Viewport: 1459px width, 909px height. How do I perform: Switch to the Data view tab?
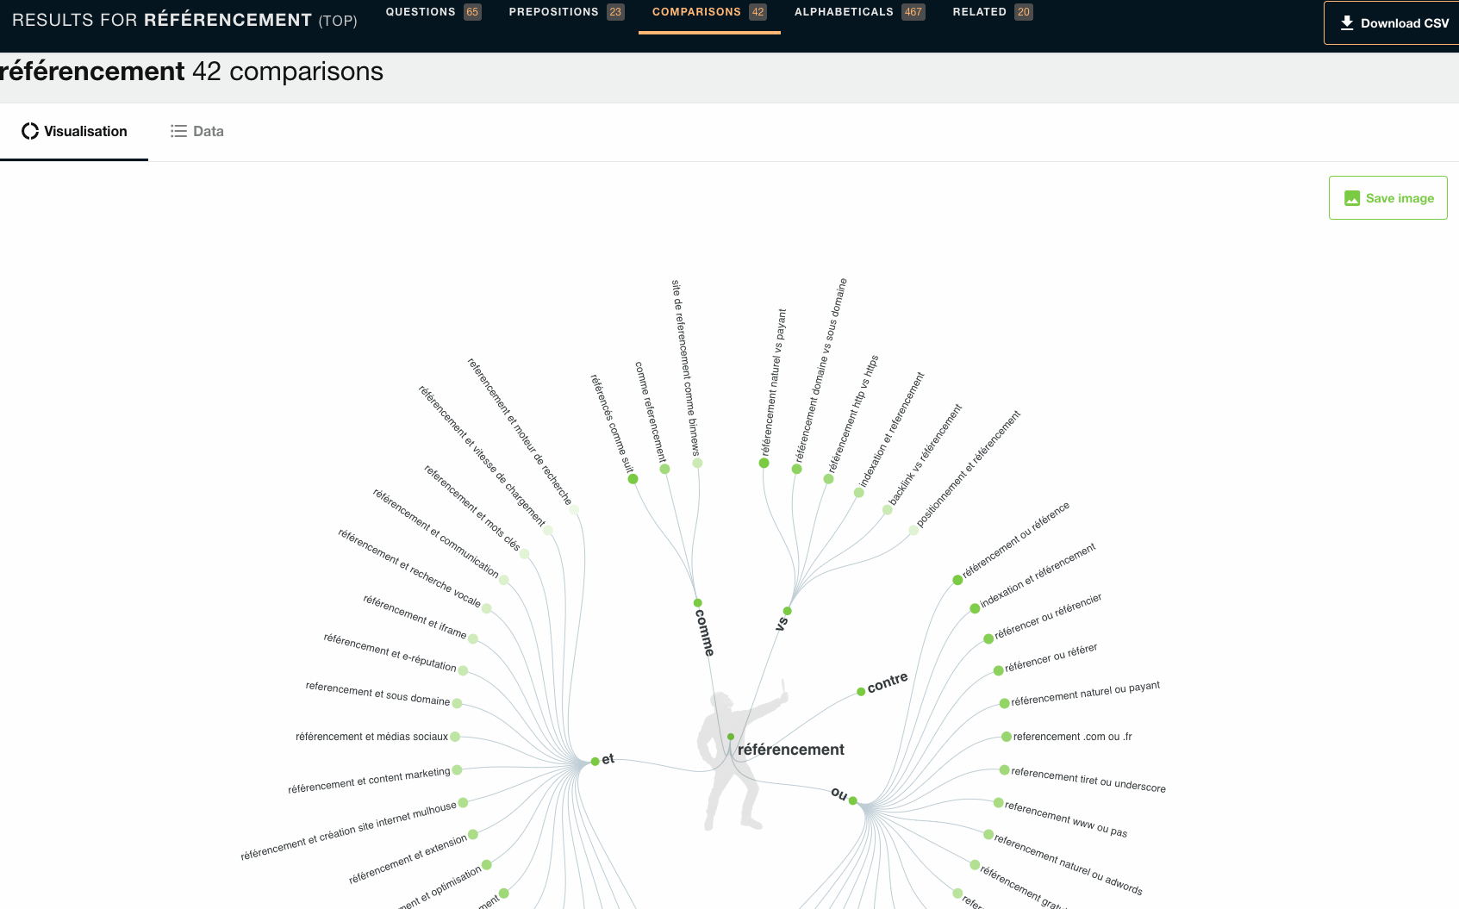[197, 131]
